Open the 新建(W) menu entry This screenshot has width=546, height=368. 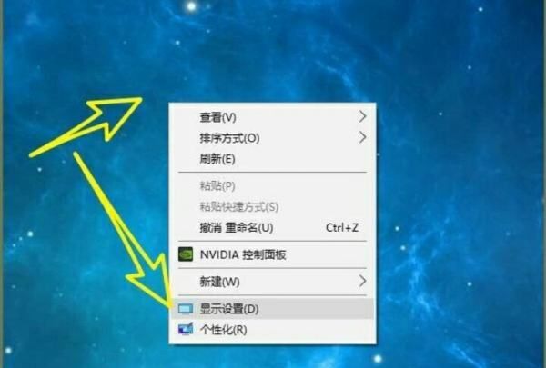pyautogui.click(x=272, y=282)
